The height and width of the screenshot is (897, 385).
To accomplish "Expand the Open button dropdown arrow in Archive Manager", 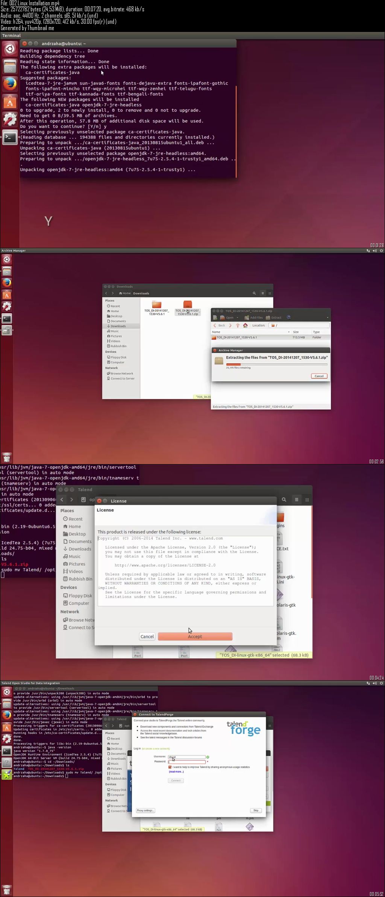I will 237,317.
